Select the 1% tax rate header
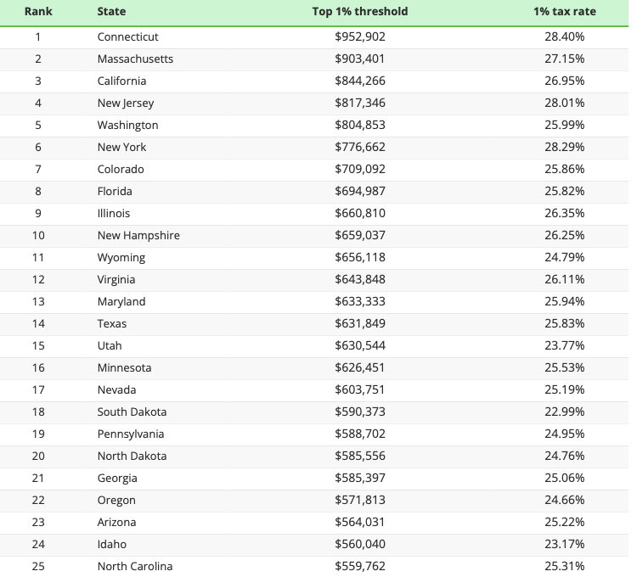This screenshot has height=577, width=637. pyautogui.click(x=564, y=12)
